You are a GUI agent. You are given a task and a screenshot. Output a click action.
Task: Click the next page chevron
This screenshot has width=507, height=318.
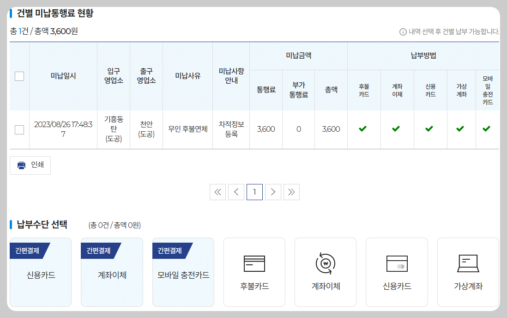click(273, 192)
